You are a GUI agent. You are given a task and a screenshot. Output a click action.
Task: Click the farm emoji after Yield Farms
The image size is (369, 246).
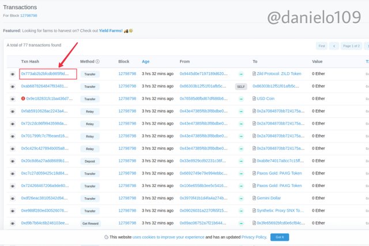pos(129,31)
